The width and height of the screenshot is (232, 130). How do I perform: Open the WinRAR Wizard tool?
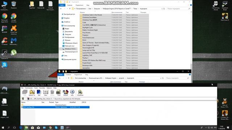(65, 93)
